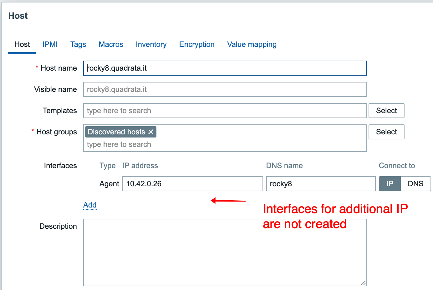Screen dimensions: 433x290
Task: Click Select button next to Templates
Action: tap(386, 111)
